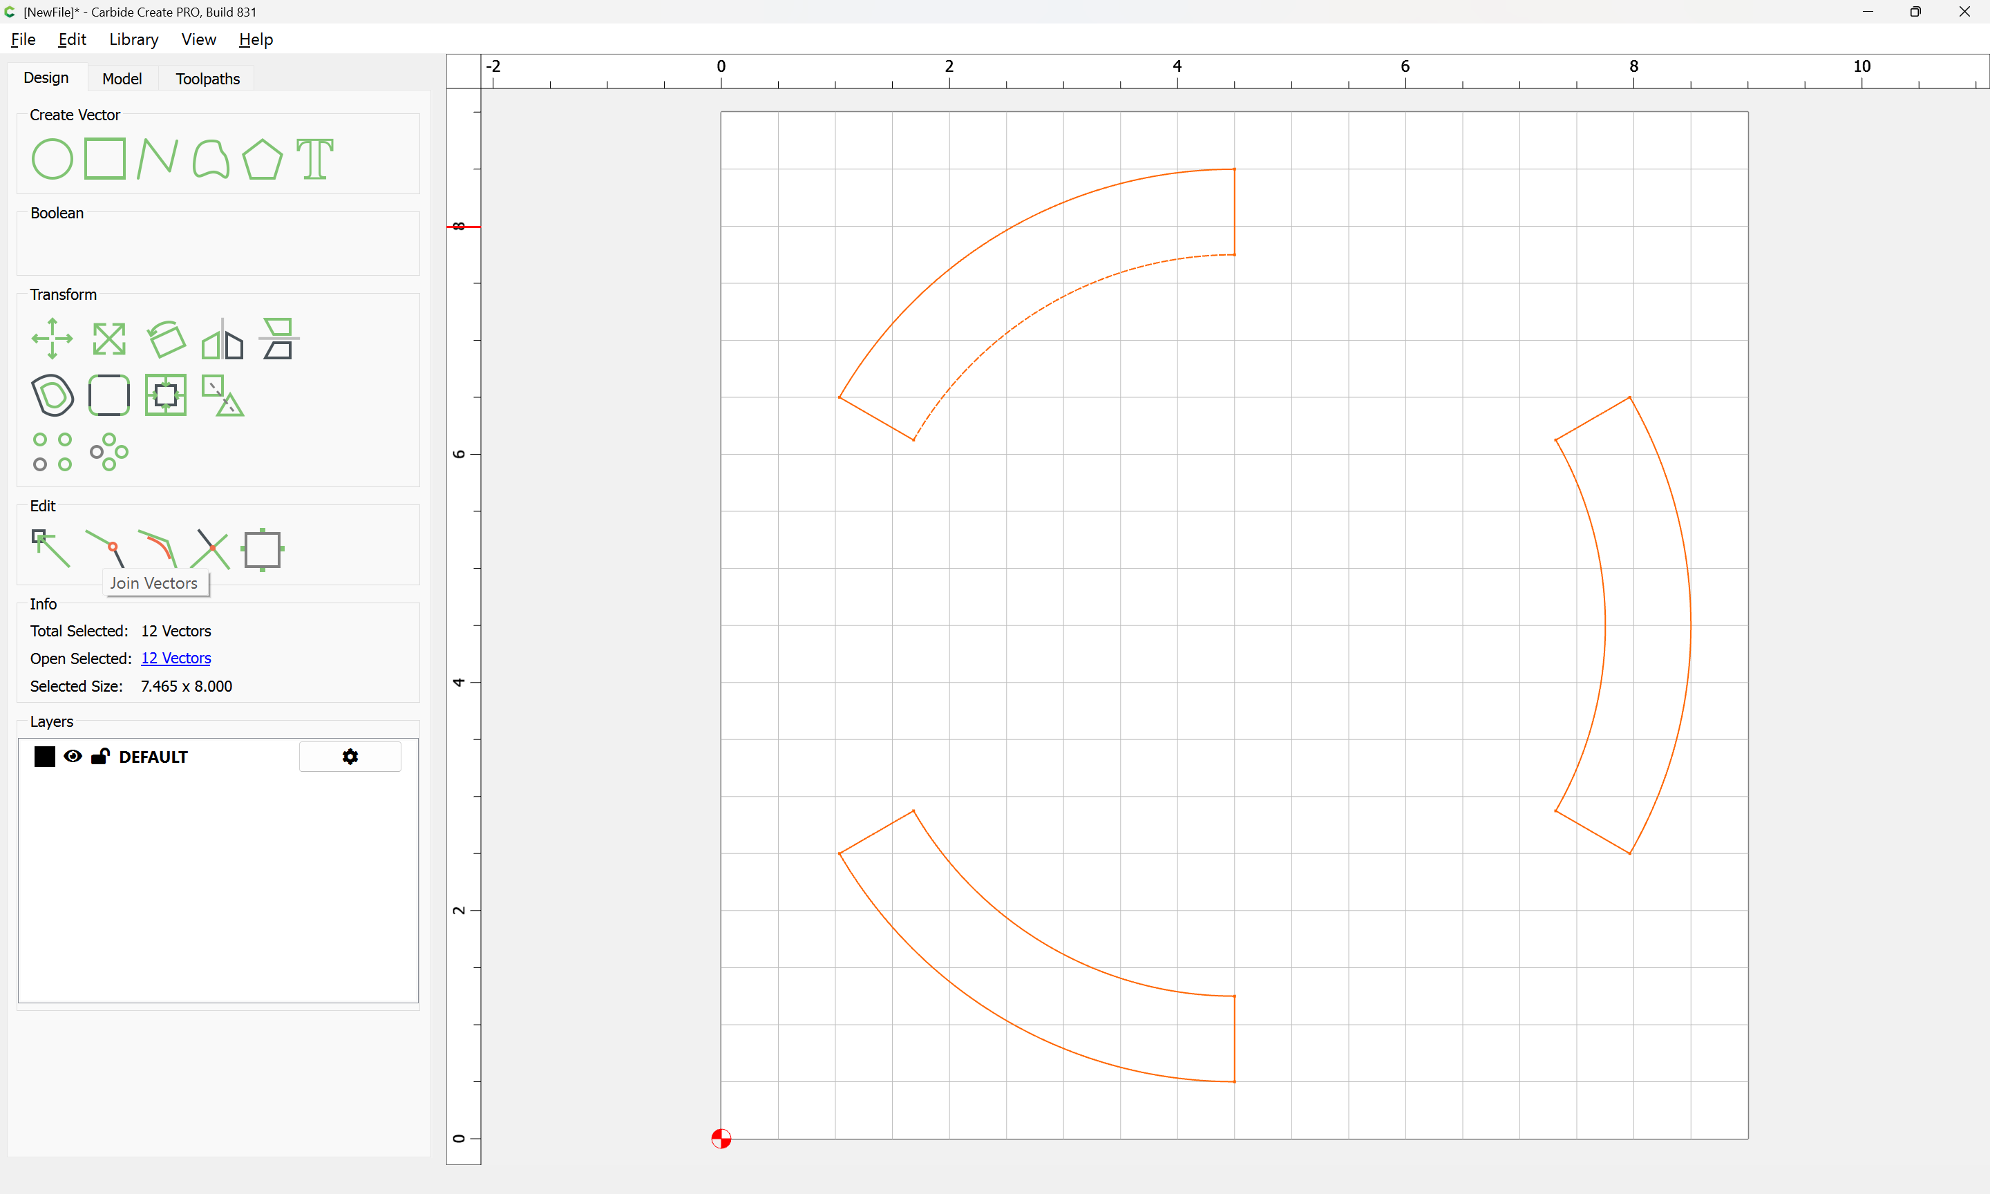1990x1194 pixels.
Task: Open the Offset Vectors tool
Action: click(53, 395)
